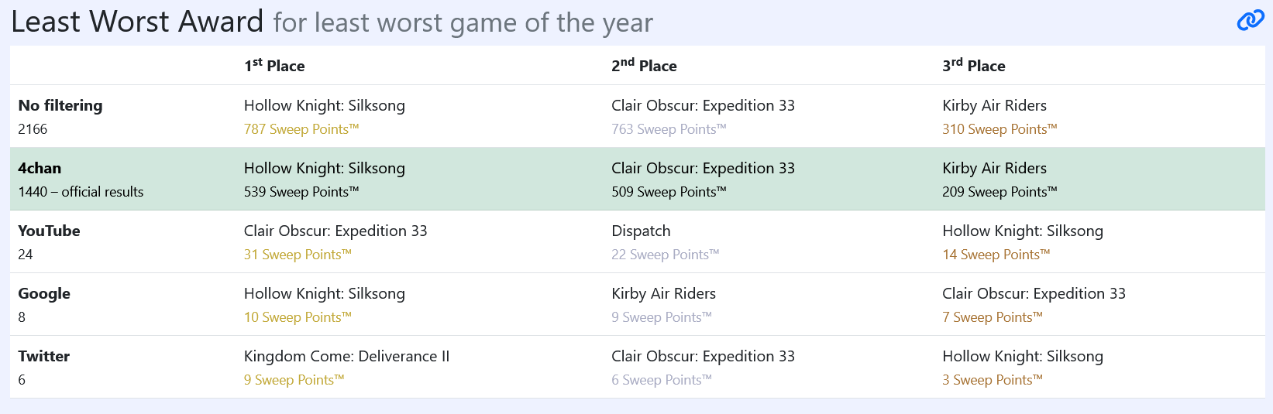The image size is (1273, 414).
Task: Click the 539 Sweep Points text
Action: coord(301,192)
